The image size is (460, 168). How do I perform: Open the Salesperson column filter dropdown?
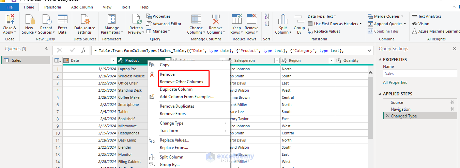277,60
